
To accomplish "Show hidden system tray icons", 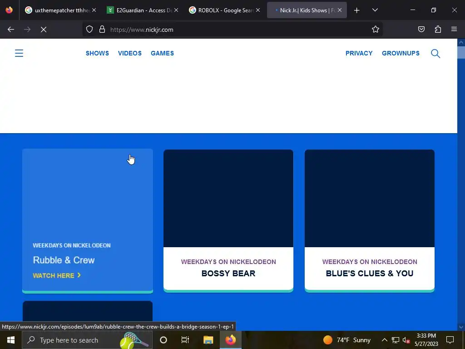I will pos(384,340).
